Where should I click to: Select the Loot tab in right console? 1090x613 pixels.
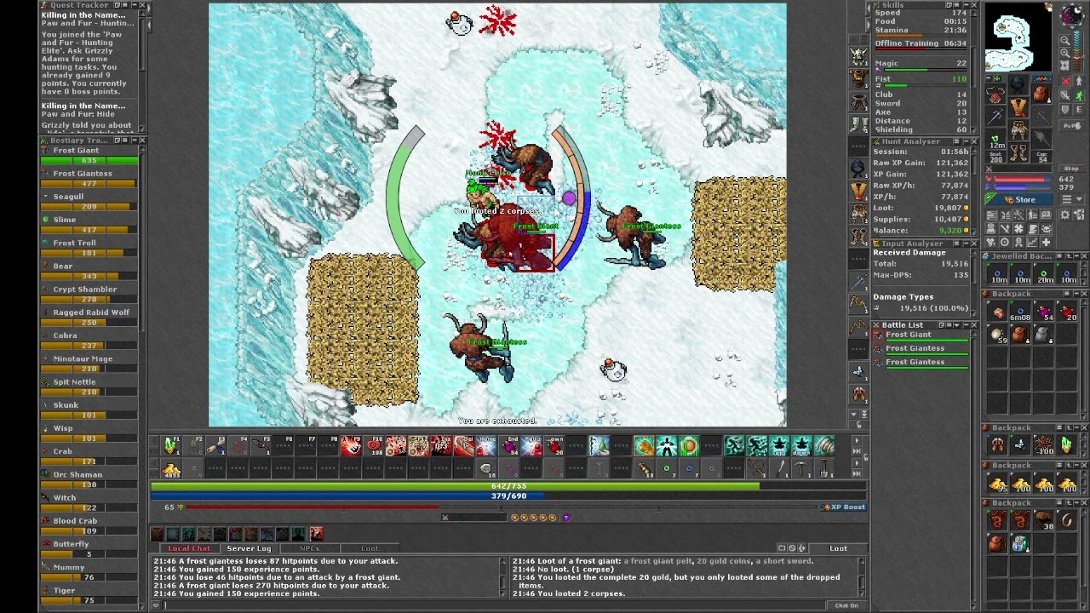pos(838,548)
